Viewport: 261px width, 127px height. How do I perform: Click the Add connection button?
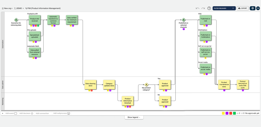42,113
